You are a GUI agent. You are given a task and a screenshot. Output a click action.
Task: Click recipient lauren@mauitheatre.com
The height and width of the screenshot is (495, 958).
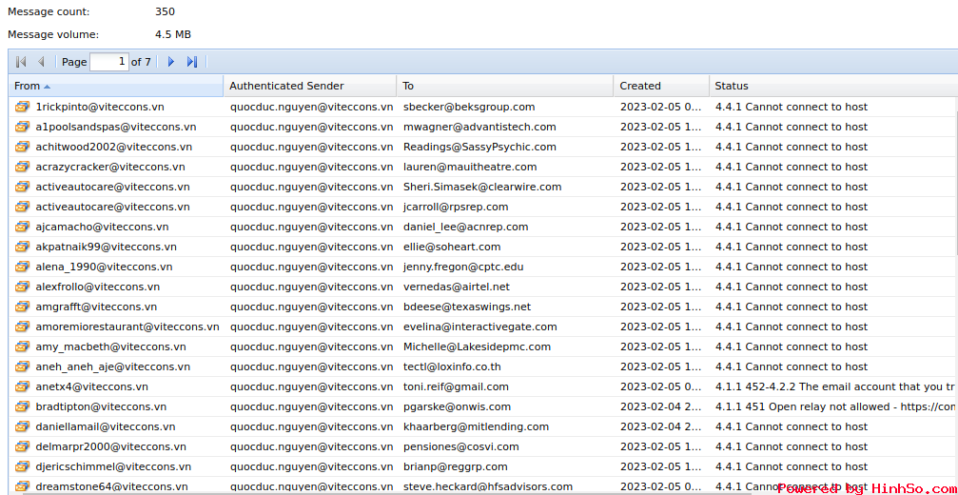coord(470,167)
